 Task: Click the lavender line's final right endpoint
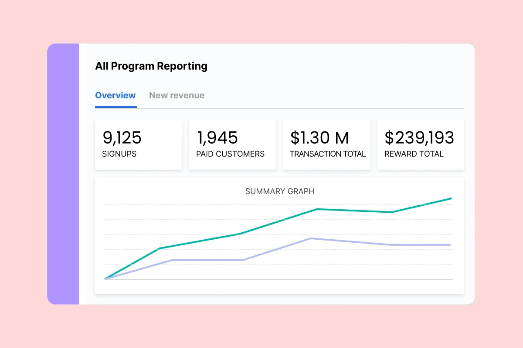pyautogui.click(x=450, y=245)
